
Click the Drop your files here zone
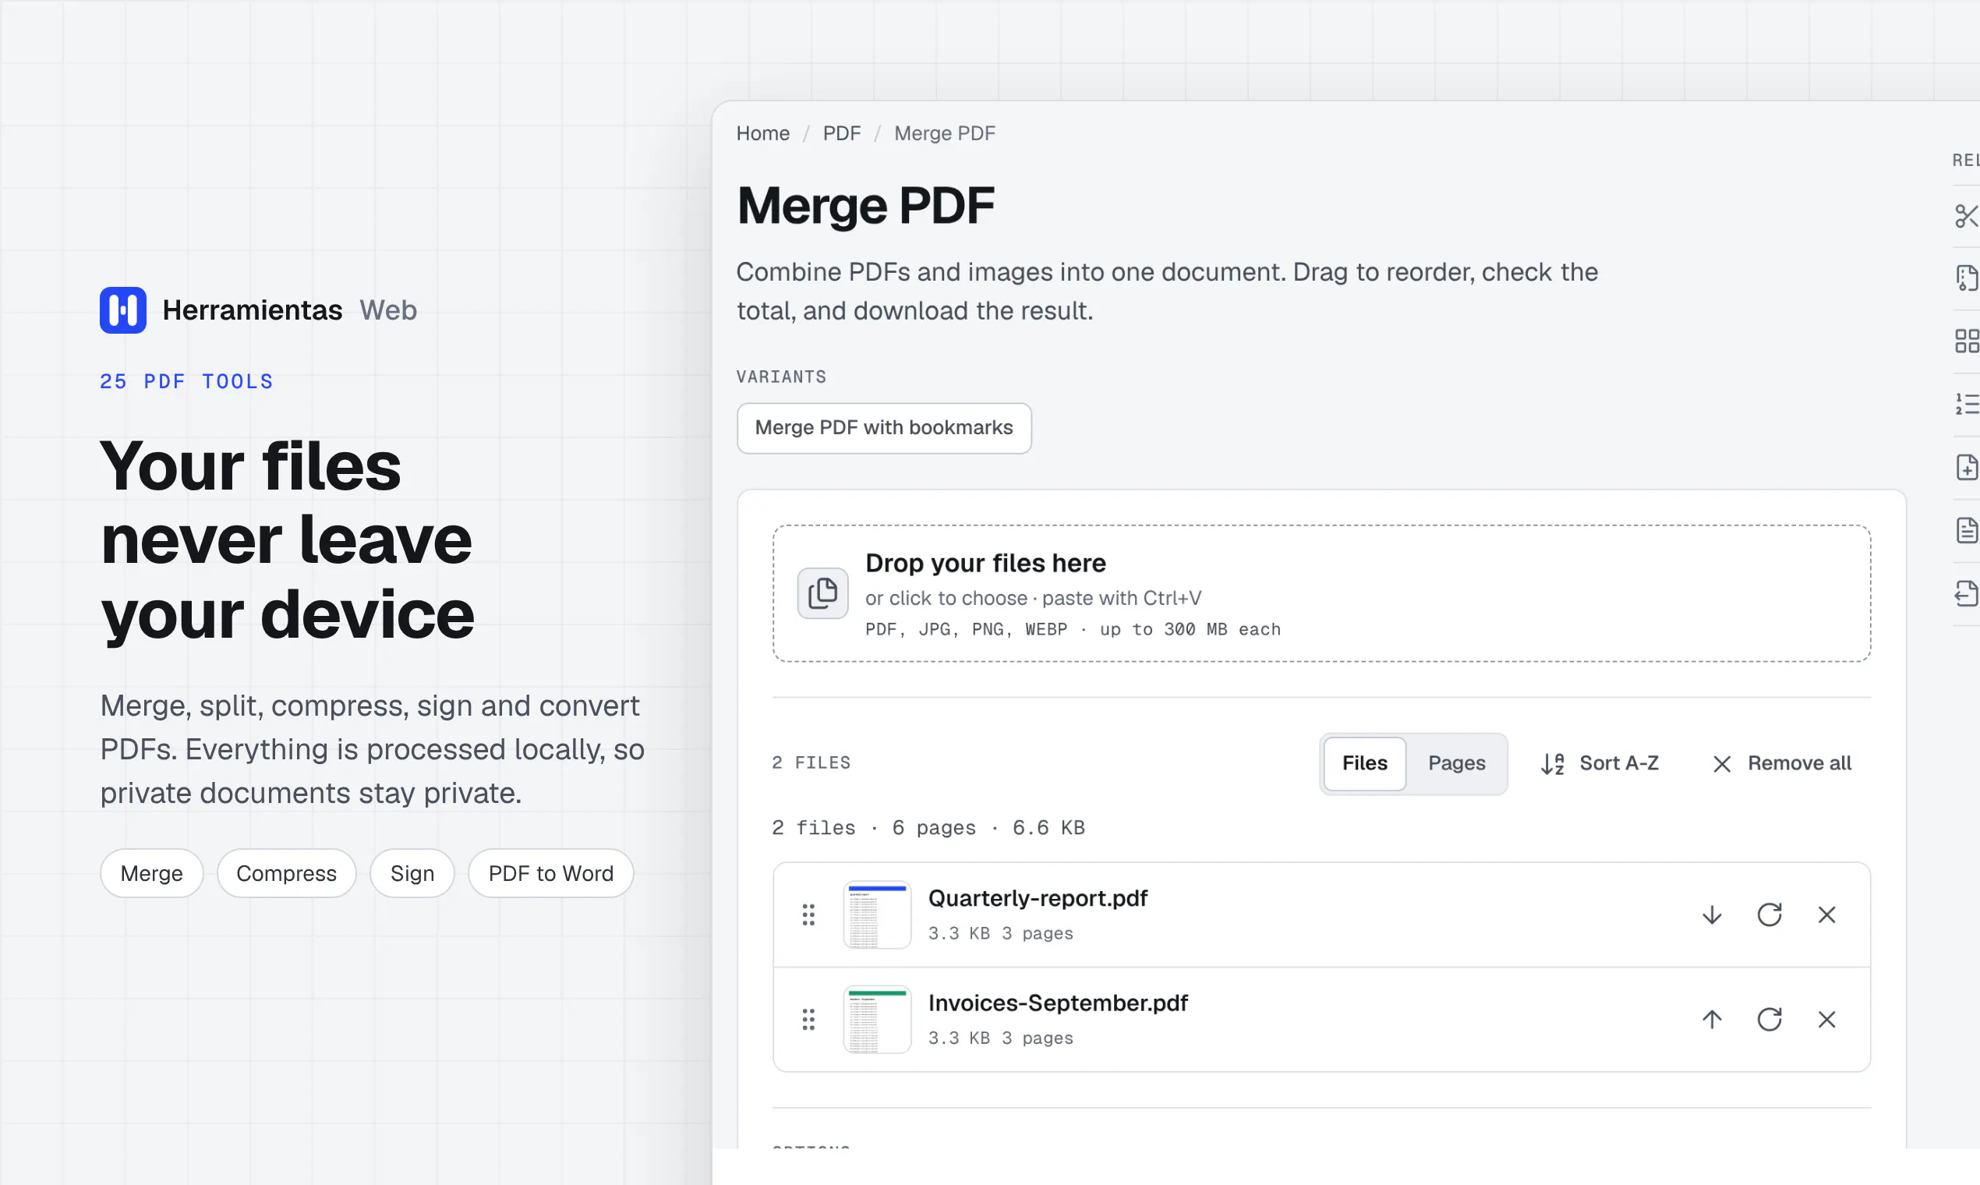(x=1321, y=593)
